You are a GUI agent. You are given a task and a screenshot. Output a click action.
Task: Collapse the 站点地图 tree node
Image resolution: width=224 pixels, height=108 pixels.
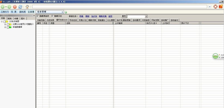(x=2, y=22)
